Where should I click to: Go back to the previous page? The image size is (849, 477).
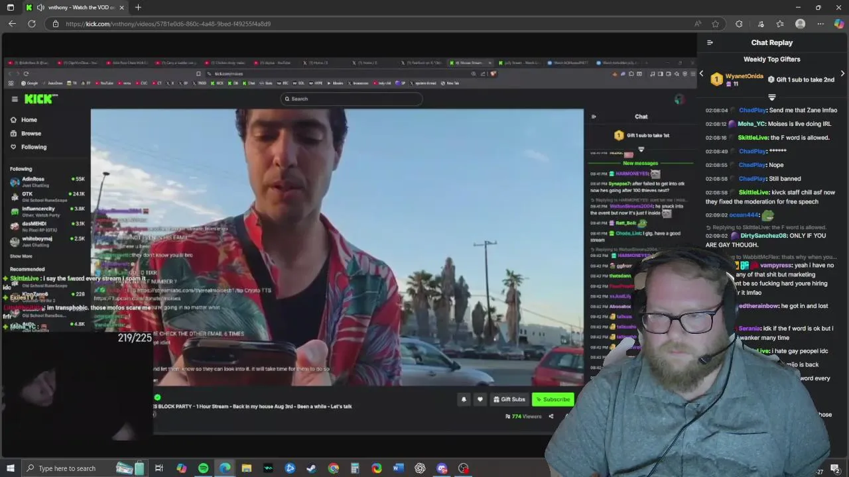point(12,24)
